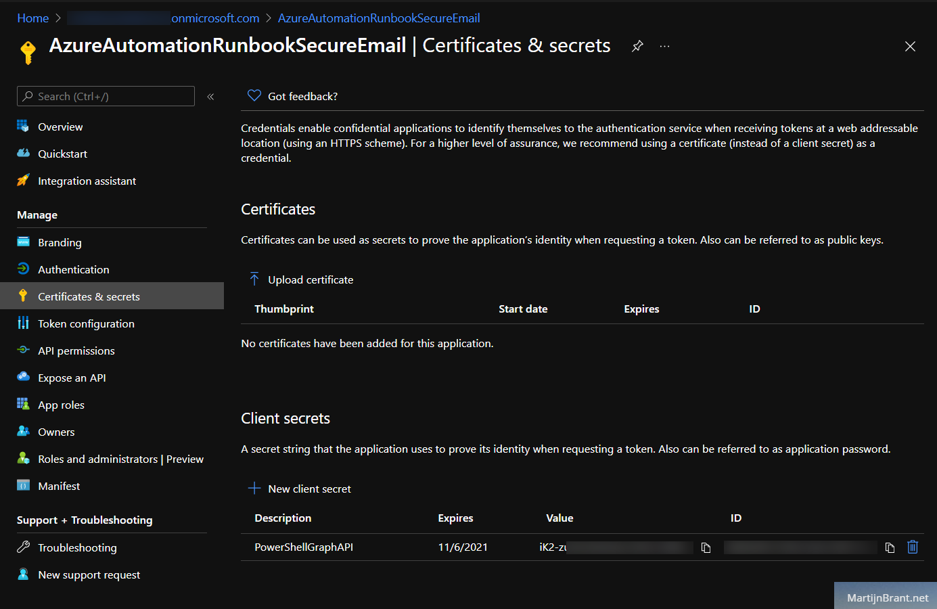Click the 11/6/2021 expiry date

pos(463,547)
